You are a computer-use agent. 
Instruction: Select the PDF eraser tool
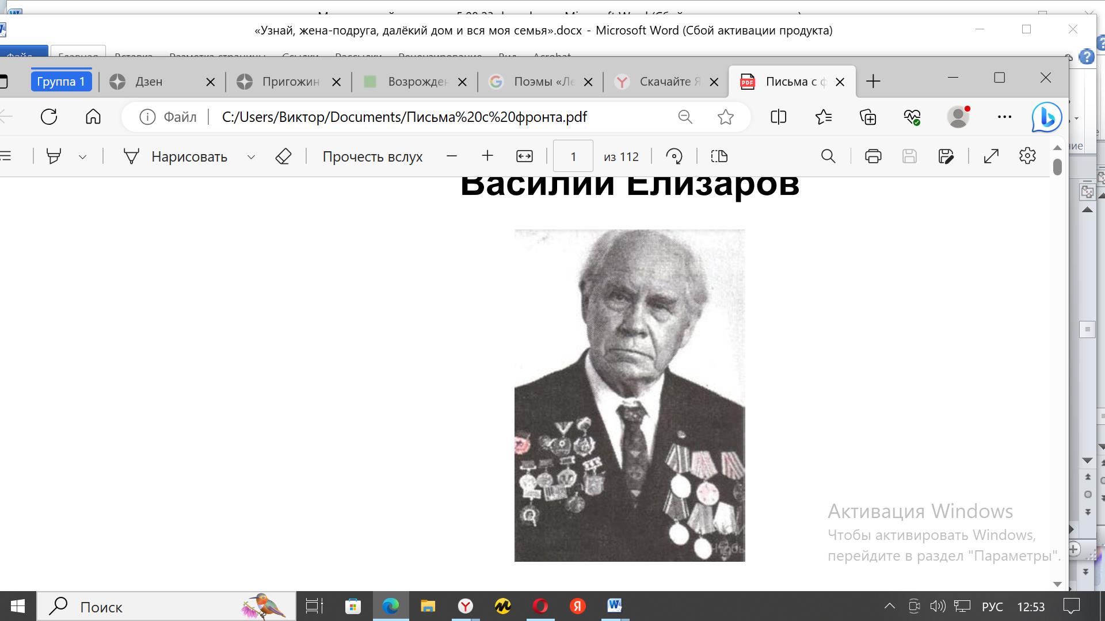tap(283, 156)
